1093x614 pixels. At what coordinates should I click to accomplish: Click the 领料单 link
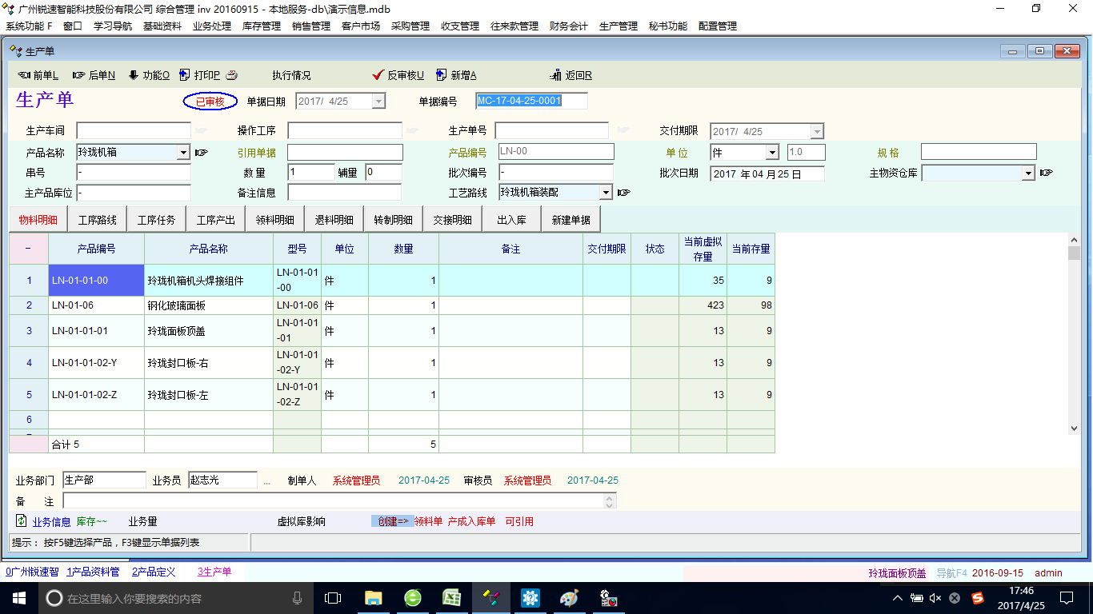(x=428, y=521)
